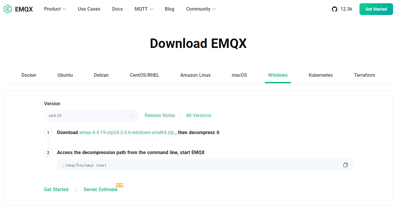The height and width of the screenshot is (207, 396).
Task: Switch to the Docker tab
Action: [29, 75]
